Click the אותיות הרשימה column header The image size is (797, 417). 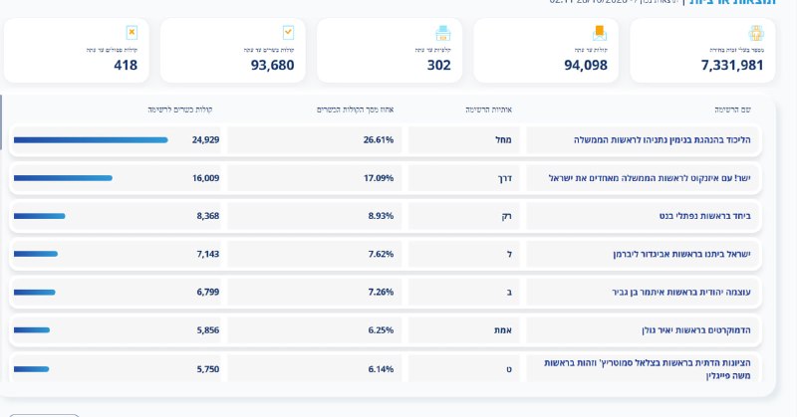pyautogui.click(x=488, y=109)
